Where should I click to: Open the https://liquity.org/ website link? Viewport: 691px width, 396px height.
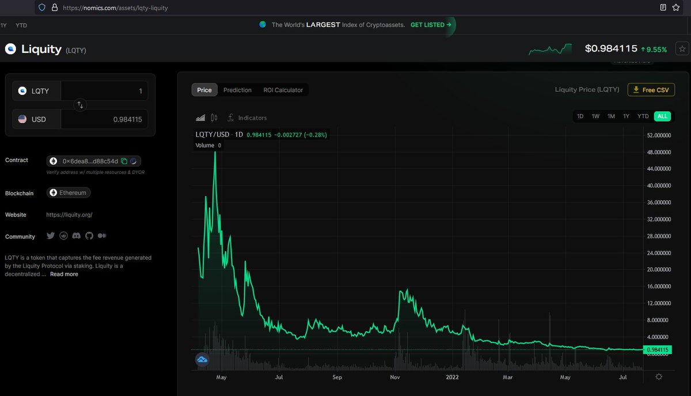pyautogui.click(x=69, y=215)
